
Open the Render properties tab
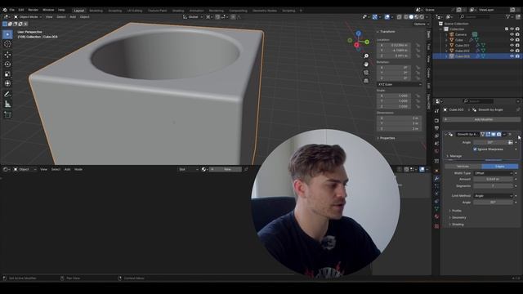(x=436, y=121)
